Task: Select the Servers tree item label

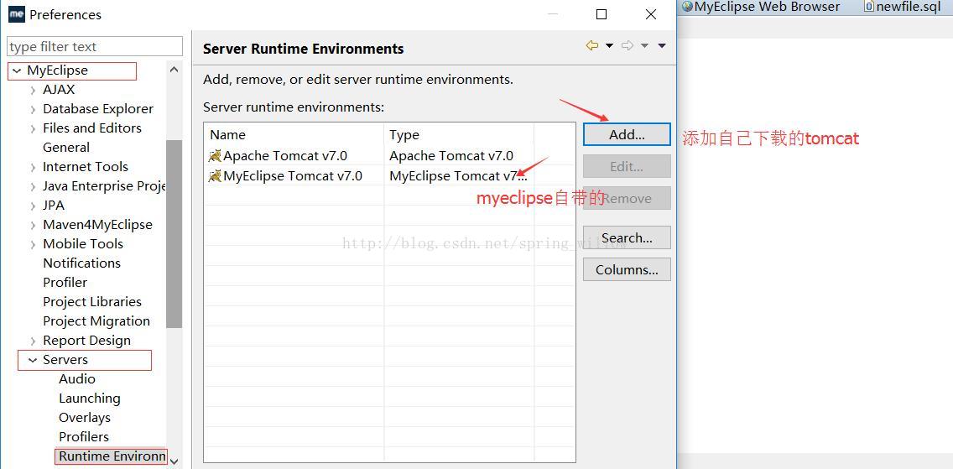Action: tap(65, 360)
